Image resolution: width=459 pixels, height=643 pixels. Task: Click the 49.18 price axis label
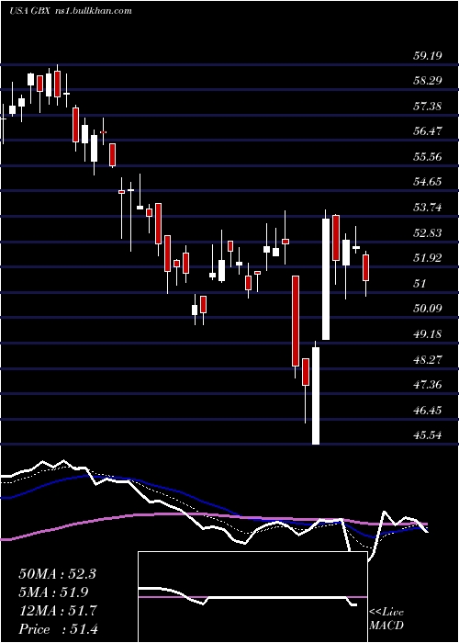click(427, 334)
